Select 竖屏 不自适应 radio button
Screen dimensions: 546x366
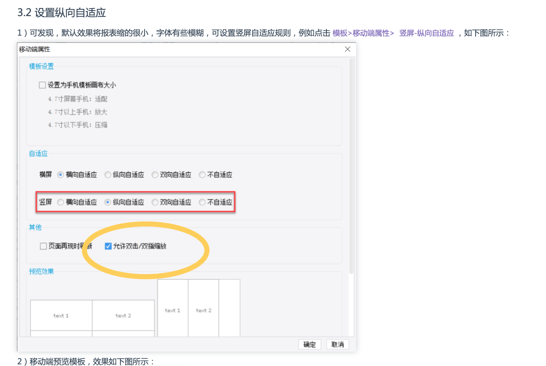(202, 202)
